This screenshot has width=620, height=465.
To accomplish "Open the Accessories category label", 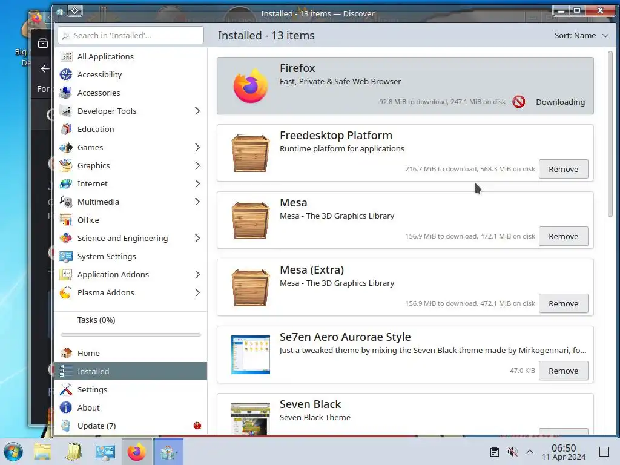I will (99, 93).
